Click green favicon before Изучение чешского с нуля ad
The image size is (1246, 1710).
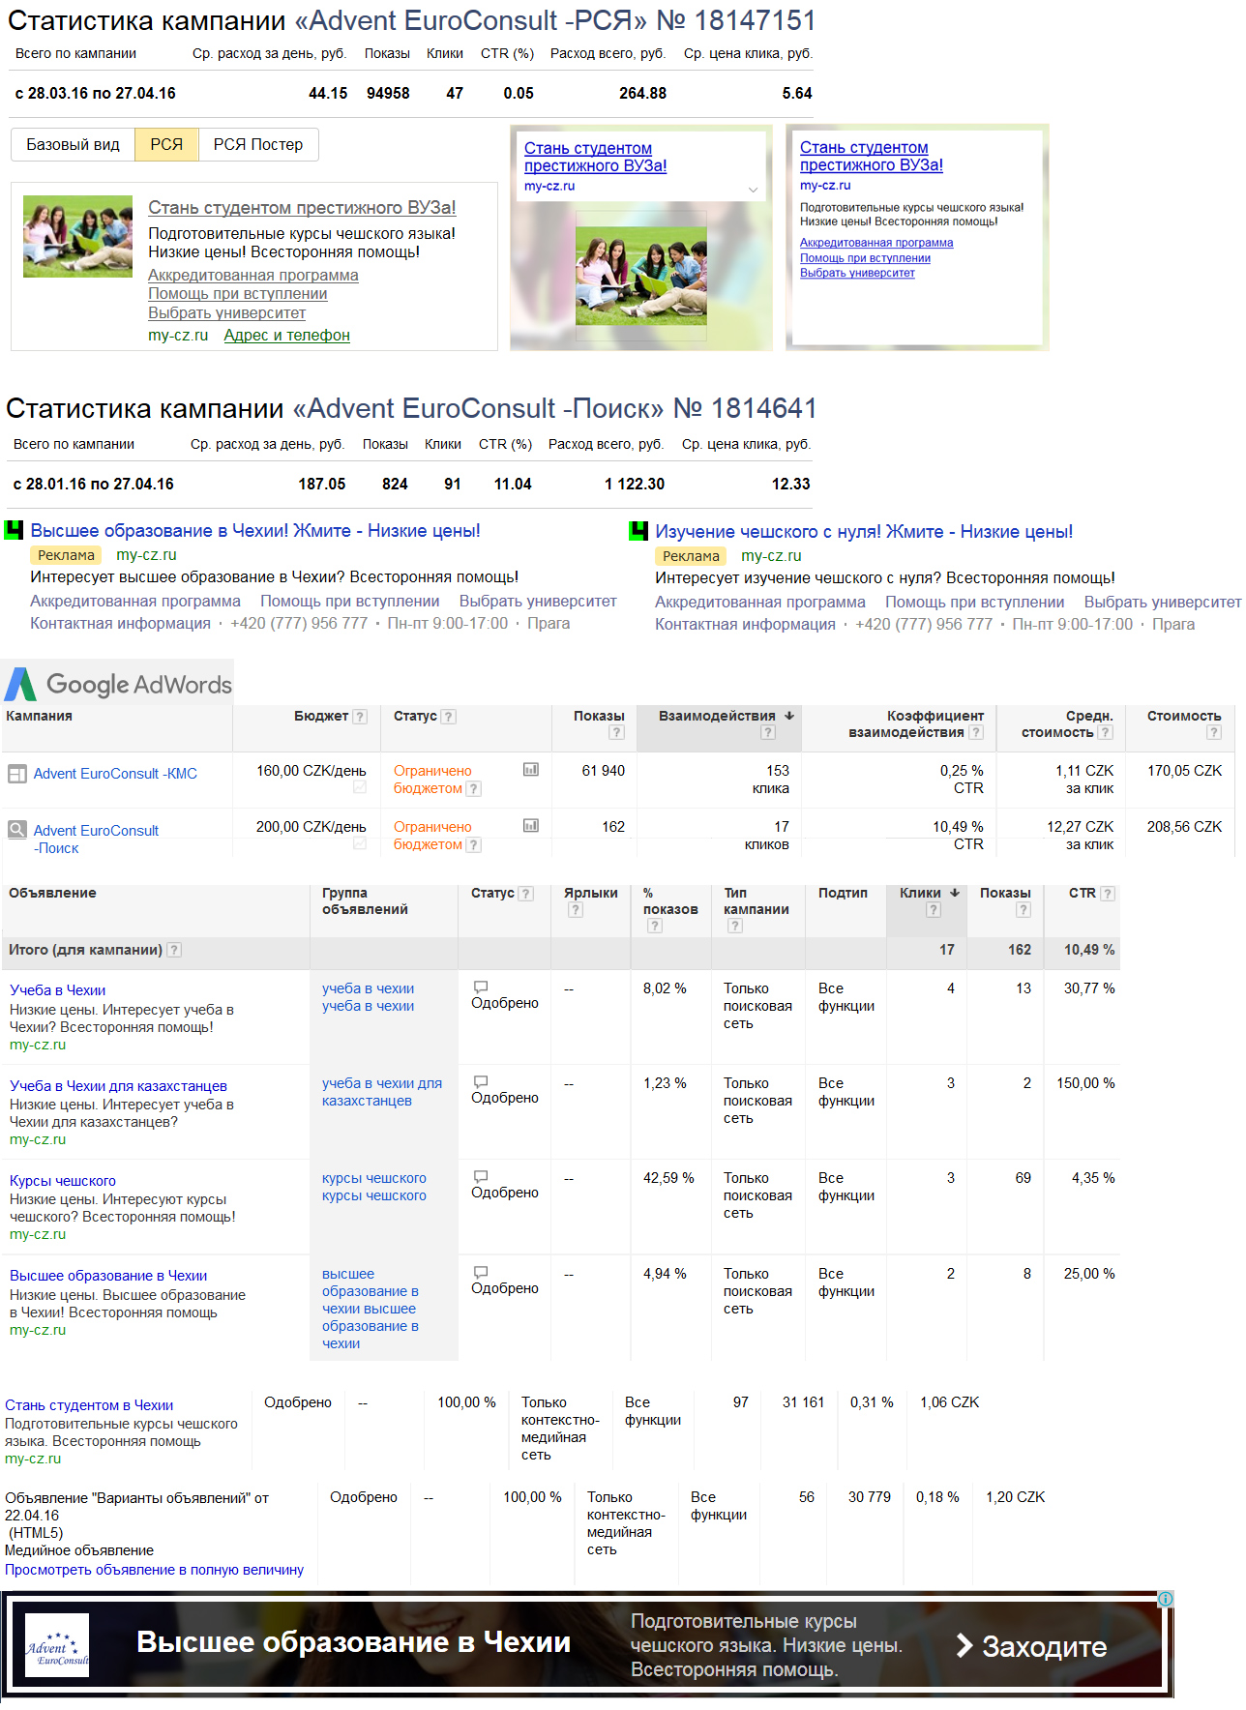pyautogui.click(x=638, y=531)
